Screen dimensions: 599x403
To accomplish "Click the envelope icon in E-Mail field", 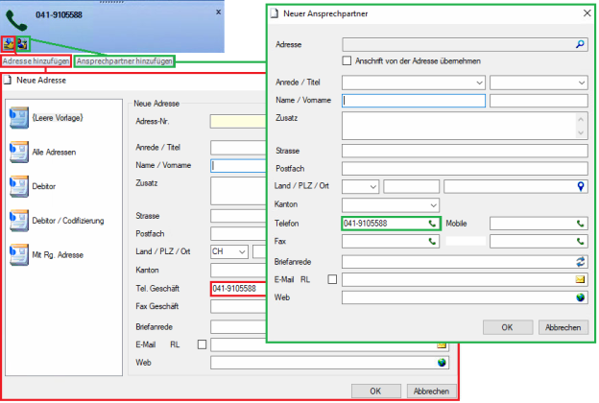I will coord(580,279).
